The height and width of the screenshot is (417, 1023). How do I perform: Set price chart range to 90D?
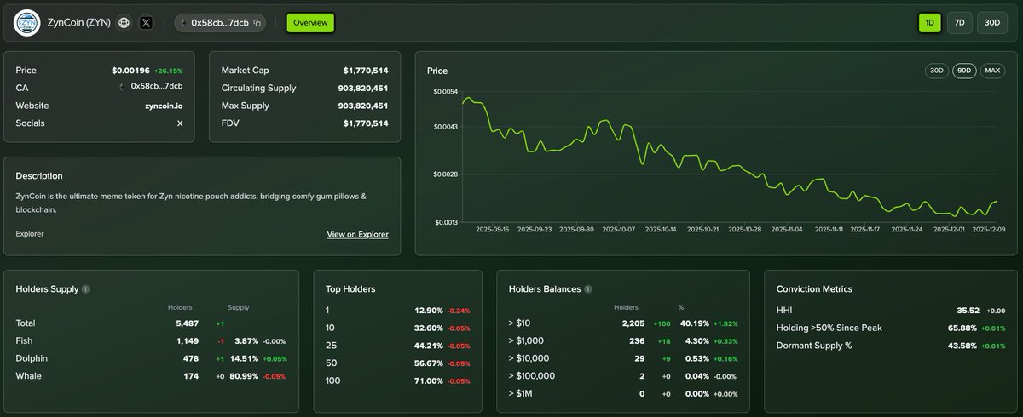click(x=964, y=71)
